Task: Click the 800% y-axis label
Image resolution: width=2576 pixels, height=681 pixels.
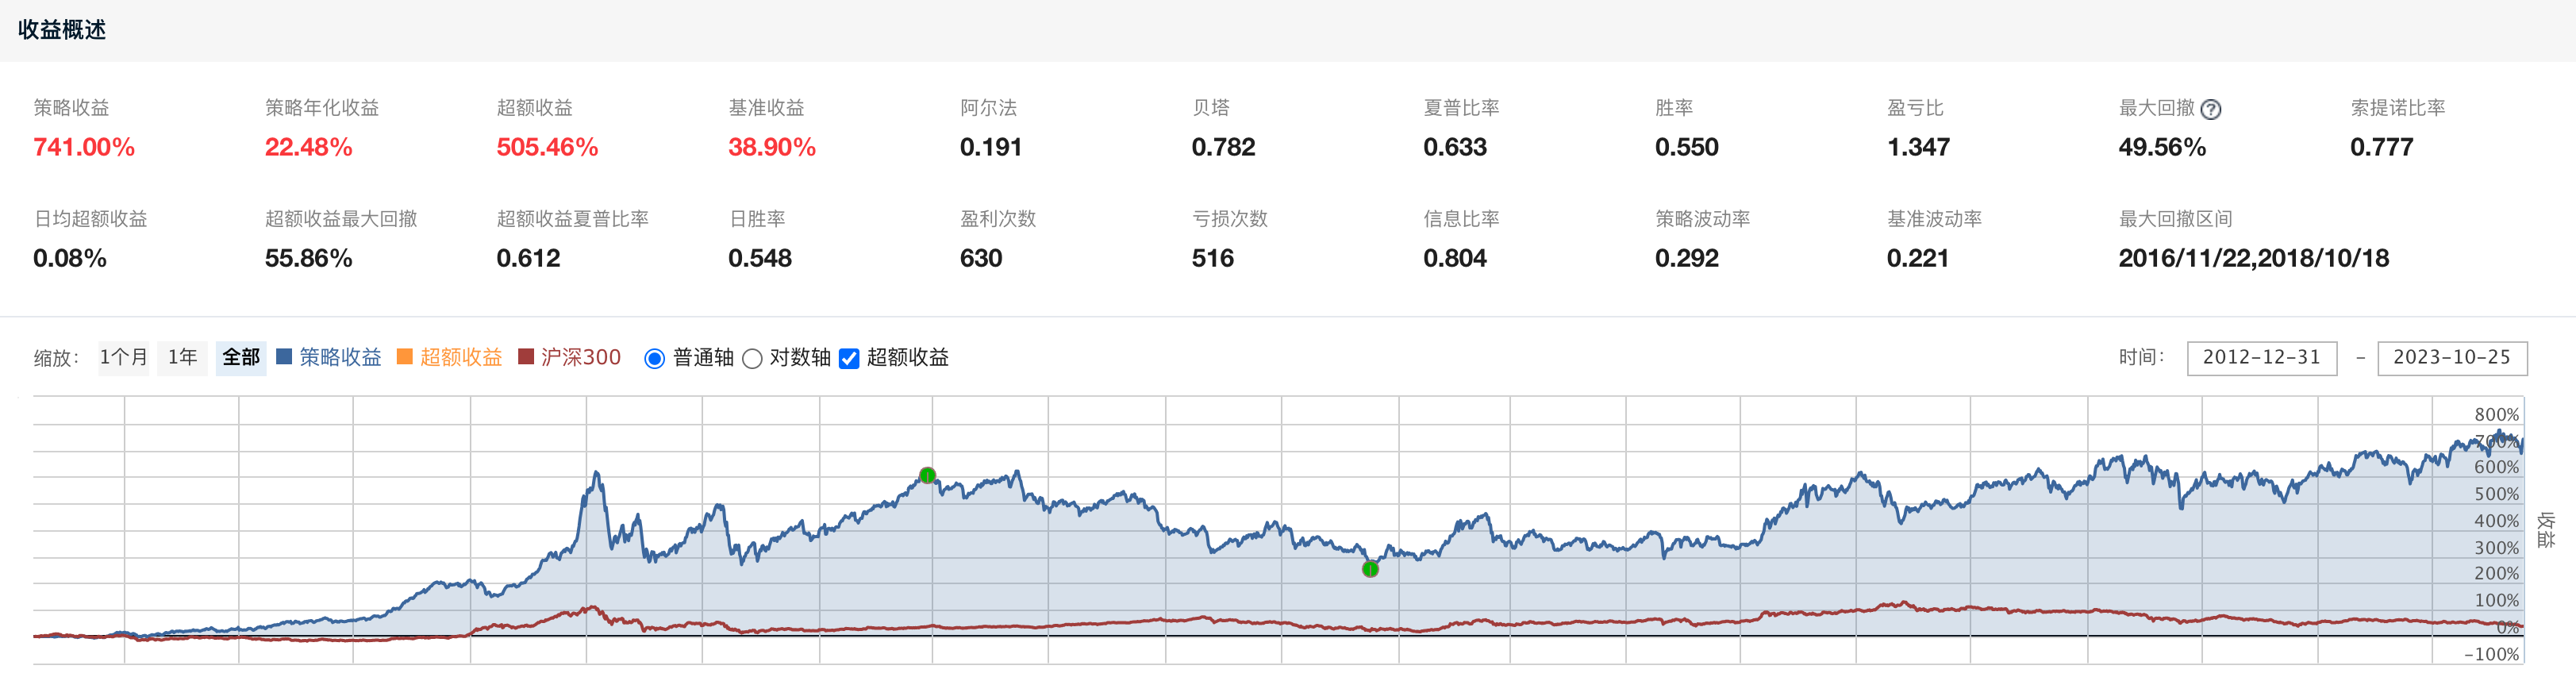Action: point(2496,415)
